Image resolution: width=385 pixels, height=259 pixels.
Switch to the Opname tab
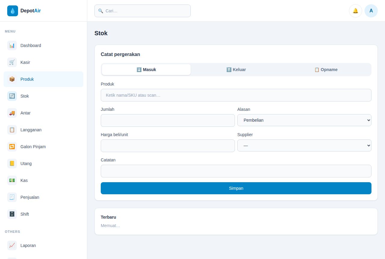click(326, 70)
